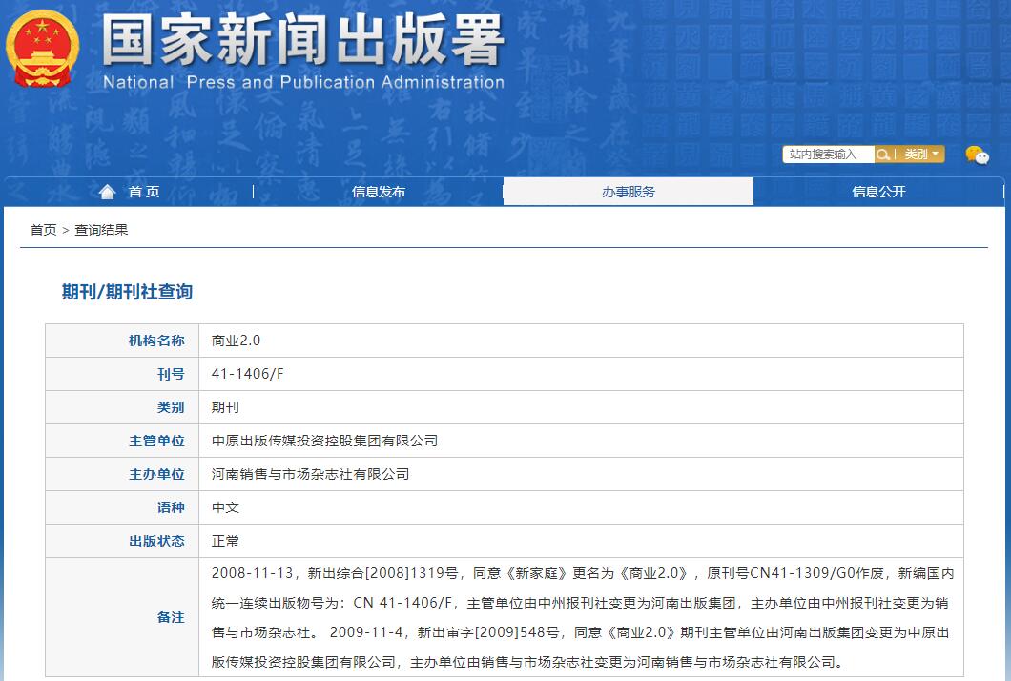Click the National Press and Publication Administration subtitle
The width and height of the screenshot is (1011, 681).
[303, 83]
